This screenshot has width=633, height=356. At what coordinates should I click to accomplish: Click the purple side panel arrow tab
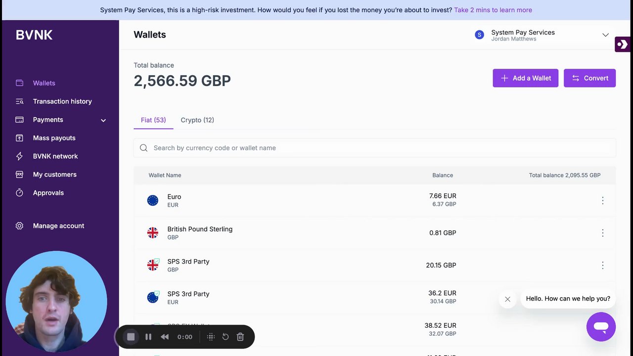pos(623,44)
